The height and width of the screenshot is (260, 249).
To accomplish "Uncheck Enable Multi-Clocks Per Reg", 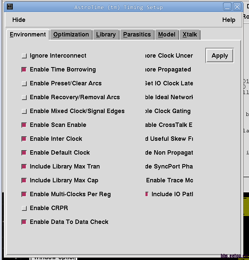I will (x=24, y=194).
